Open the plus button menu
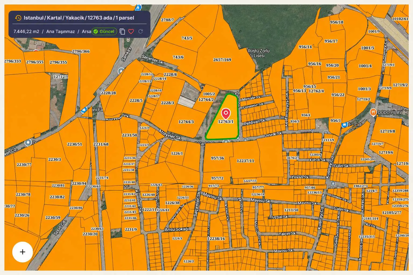Viewport: 413px width, 275px height. pyautogui.click(x=23, y=252)
